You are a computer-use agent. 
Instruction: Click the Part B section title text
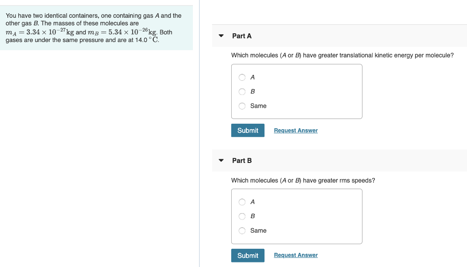click(x=242, y=160)
